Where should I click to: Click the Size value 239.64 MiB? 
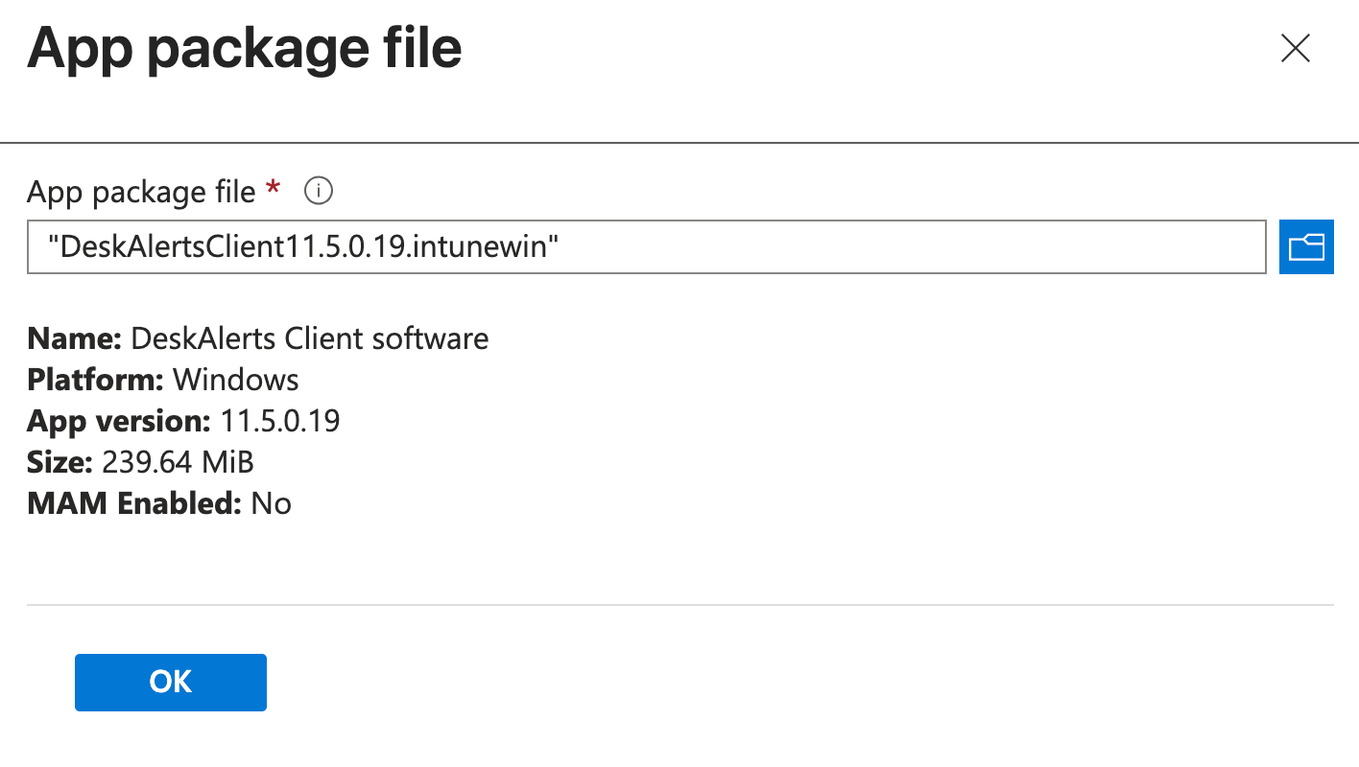point(177,461)
